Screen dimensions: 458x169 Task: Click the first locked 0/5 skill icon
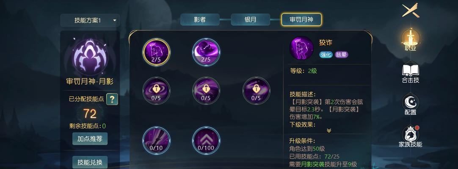point(156,90)
